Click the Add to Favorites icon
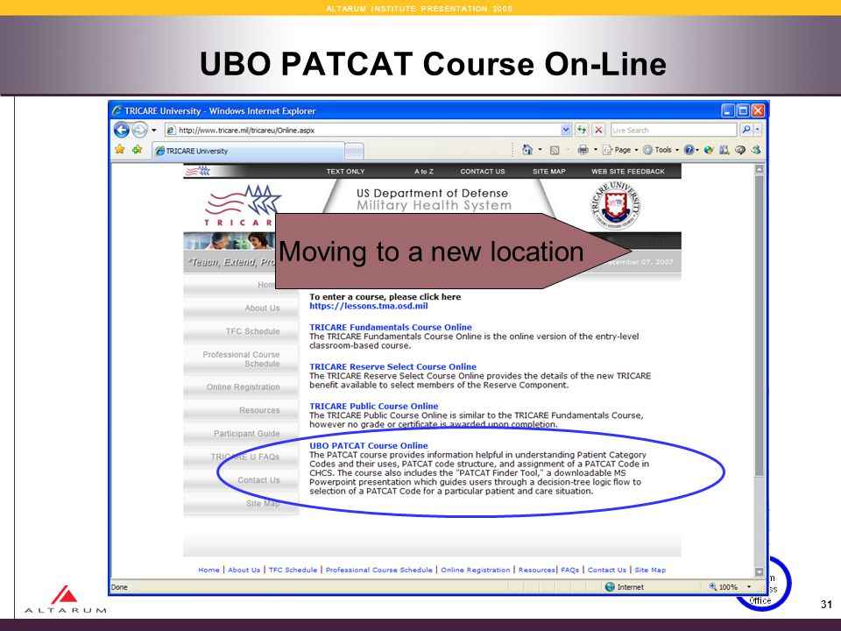The width and height of the screenshot is (841, 631). point(138,150)
